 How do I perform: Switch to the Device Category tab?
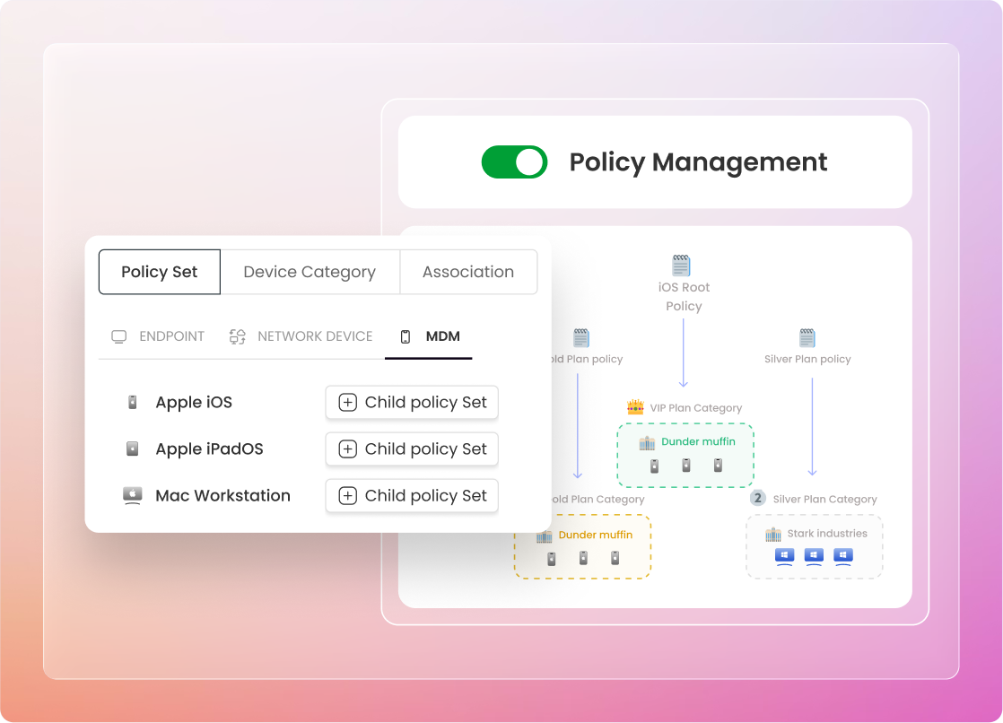point(310,272)
